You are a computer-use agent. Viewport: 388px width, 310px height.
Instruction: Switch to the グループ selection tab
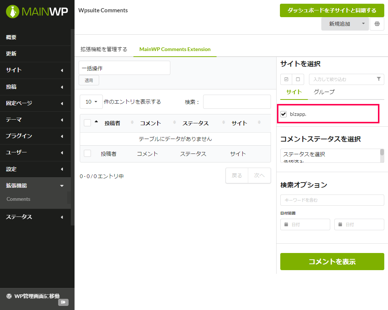click(324, 92)
